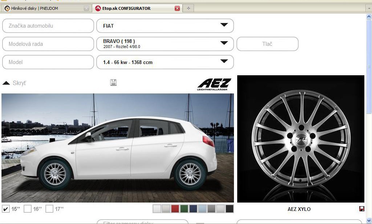This screenshot has height=224, width=372.
Task: Open a new browser tab
Action: [x=189, y=8]
